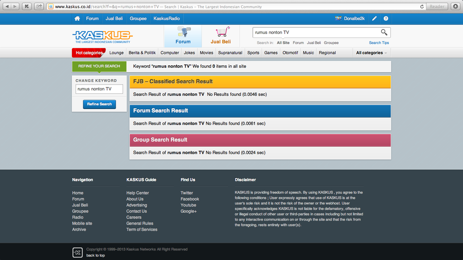
Task: Select All Site search scope
Action: click(x=283, y=43)
